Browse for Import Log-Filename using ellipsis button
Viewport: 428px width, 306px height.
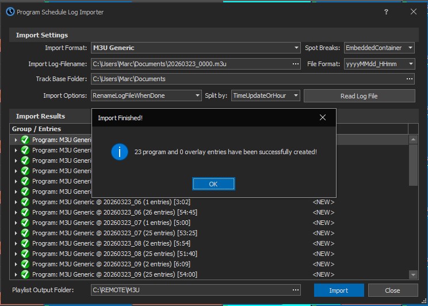(x=296, y=64)
